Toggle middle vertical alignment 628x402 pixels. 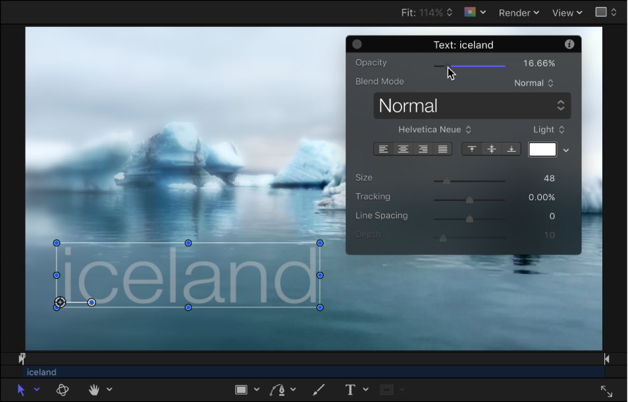pos(491,149)
